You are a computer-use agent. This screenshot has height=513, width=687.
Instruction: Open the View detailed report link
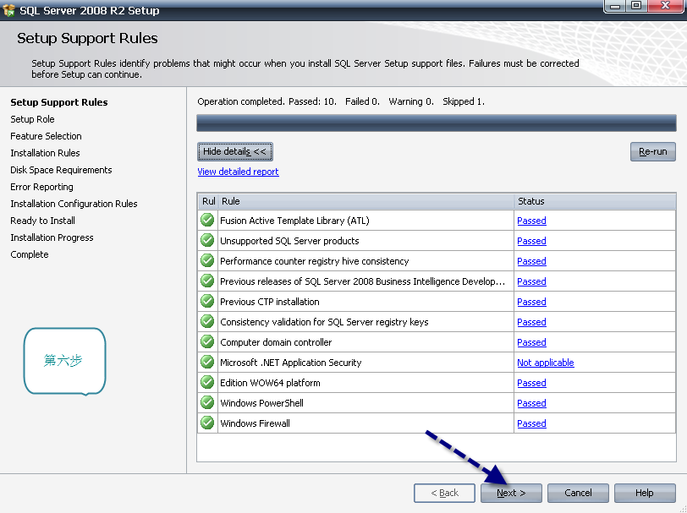click(238, 172)
